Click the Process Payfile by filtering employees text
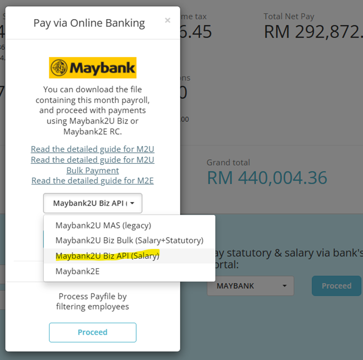 (93, 302)
